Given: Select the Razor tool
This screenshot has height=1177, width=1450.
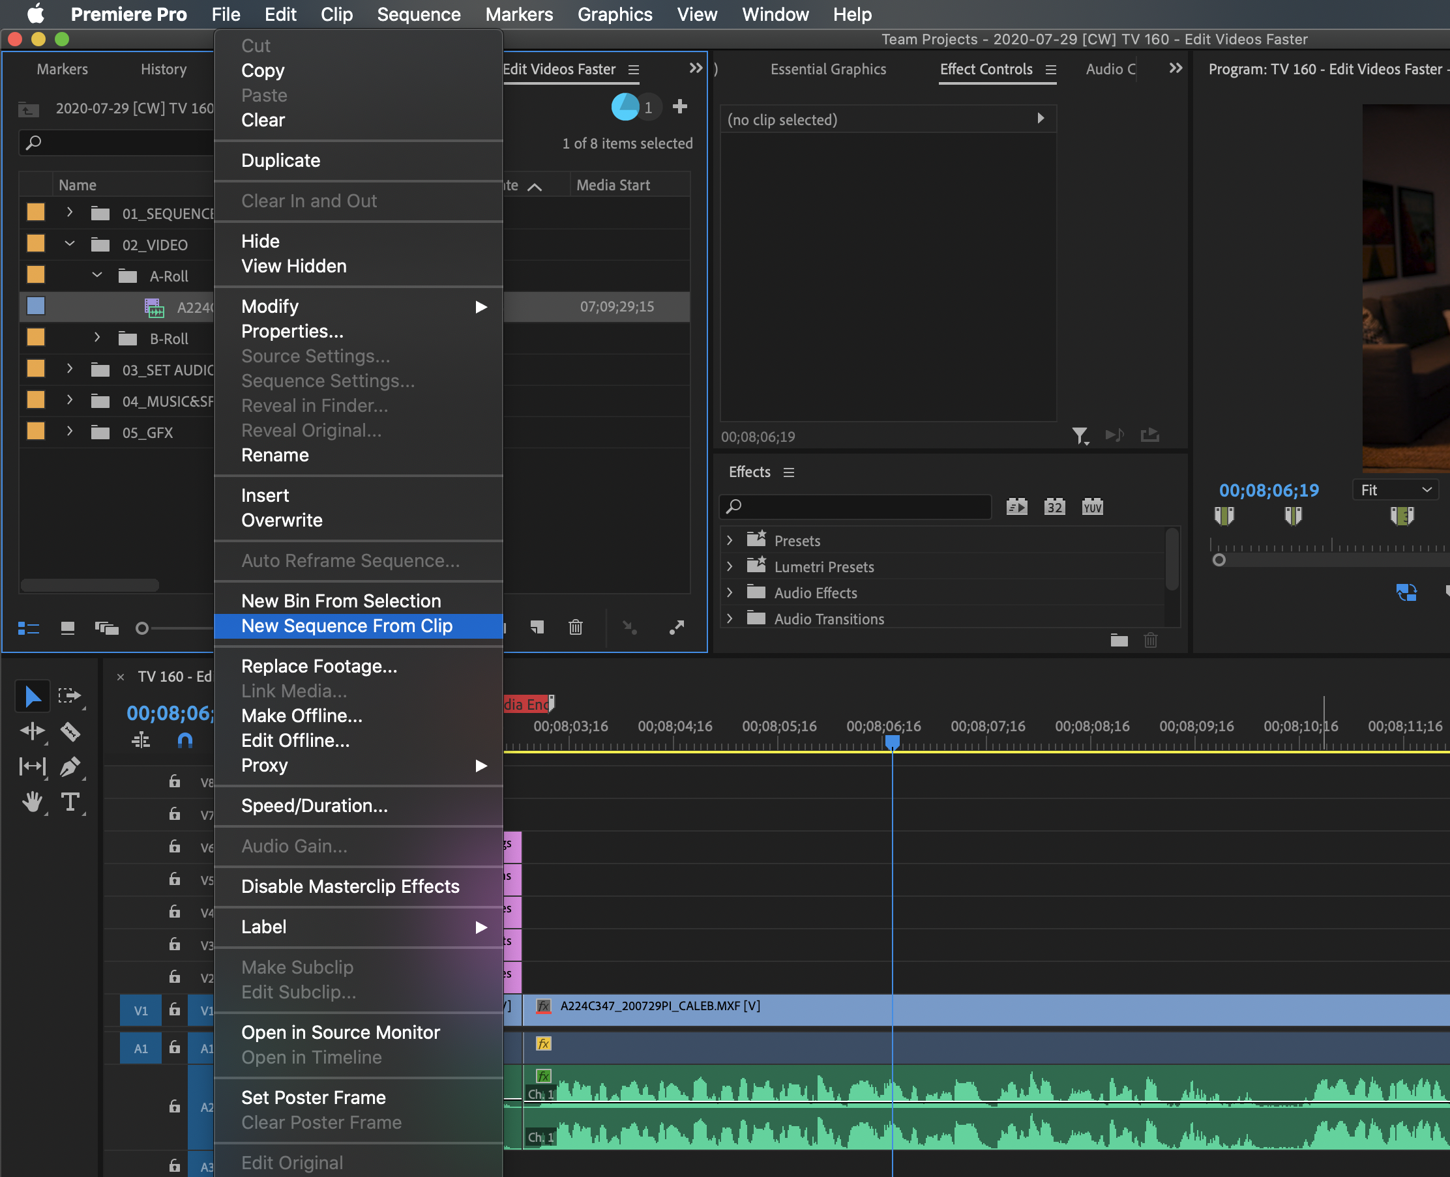Looking at the screenshot, I should pos(70,732).
